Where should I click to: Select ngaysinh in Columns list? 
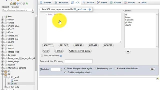pyautogui.click(x=129, y=20)
